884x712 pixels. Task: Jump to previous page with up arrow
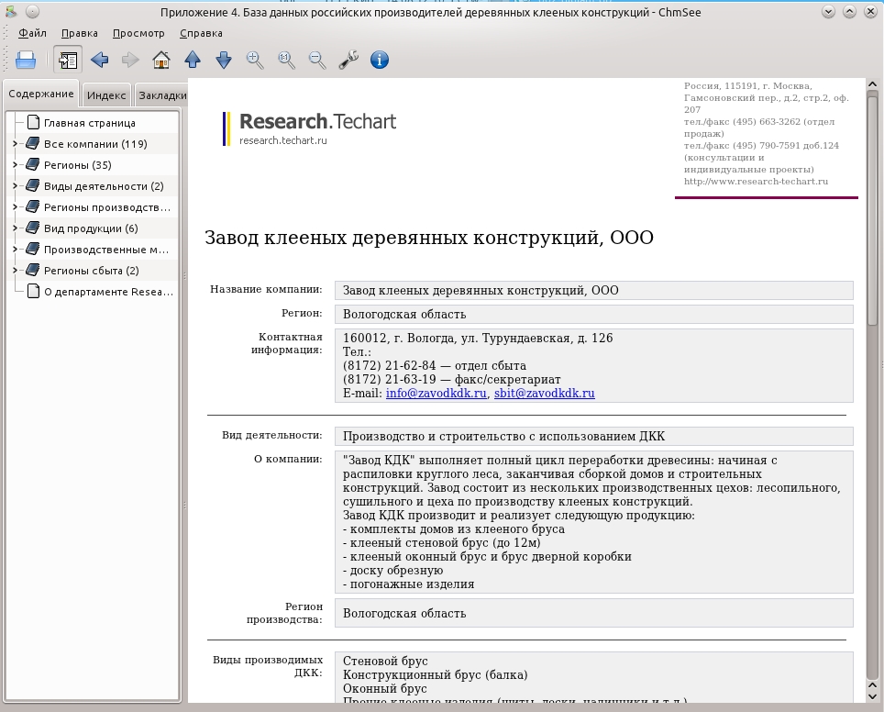coord(193,60)
